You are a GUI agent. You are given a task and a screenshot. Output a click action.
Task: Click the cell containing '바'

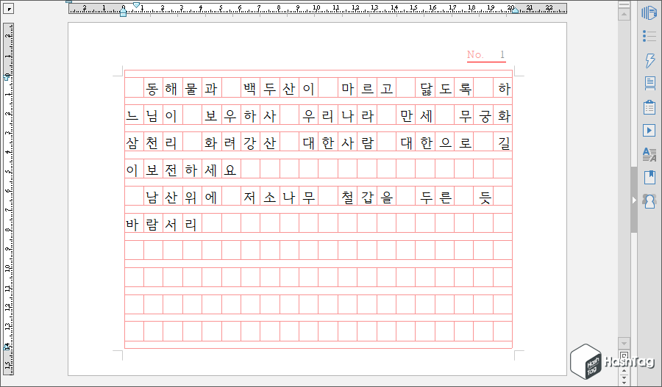point(135,223)
